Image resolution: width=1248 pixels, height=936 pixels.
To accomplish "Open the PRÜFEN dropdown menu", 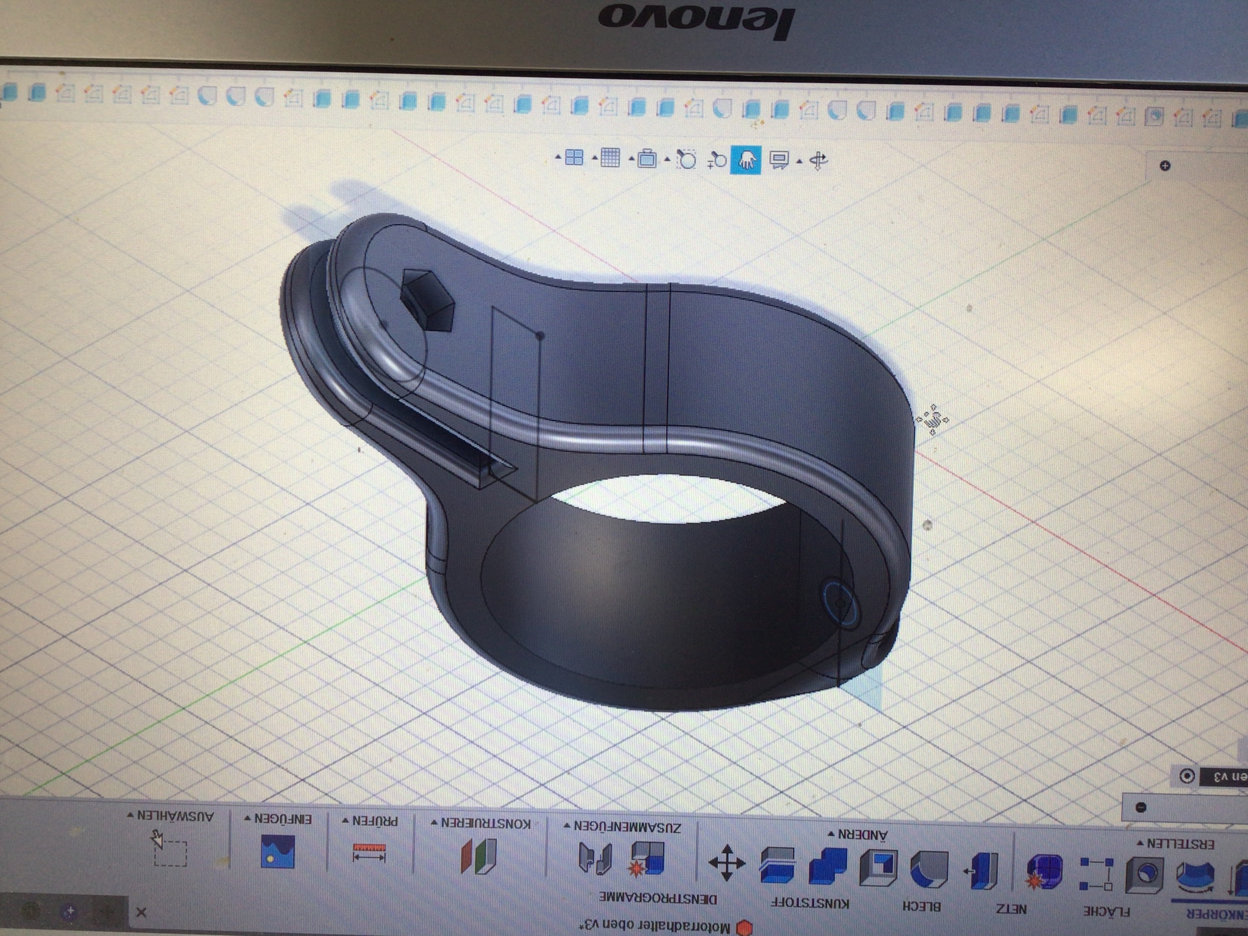I will point(370,821).
